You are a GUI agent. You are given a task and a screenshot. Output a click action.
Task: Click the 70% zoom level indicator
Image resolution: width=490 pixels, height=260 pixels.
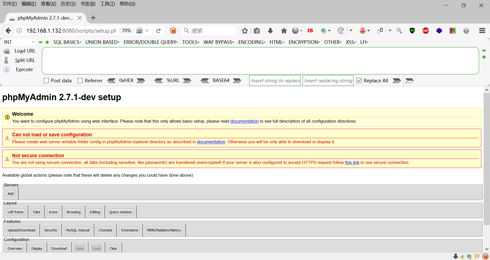click(126, 31)
